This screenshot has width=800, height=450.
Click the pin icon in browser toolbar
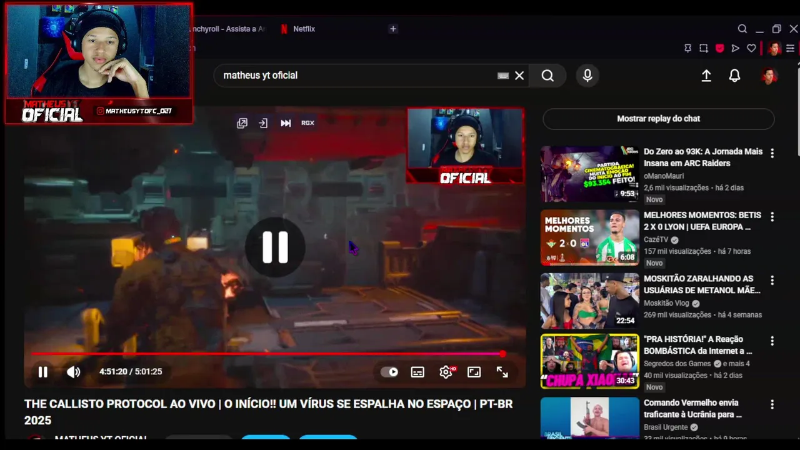coord(688,48)
